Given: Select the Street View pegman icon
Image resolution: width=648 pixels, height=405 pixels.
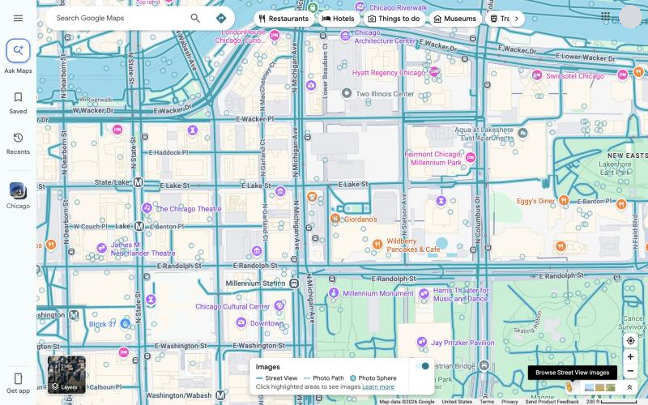Looking at the screenshot, I should pyautogui.click(x=569, y=387).
